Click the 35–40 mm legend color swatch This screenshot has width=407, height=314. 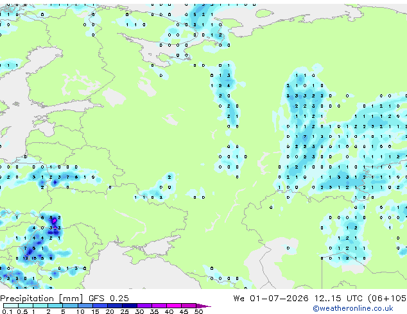159,306
